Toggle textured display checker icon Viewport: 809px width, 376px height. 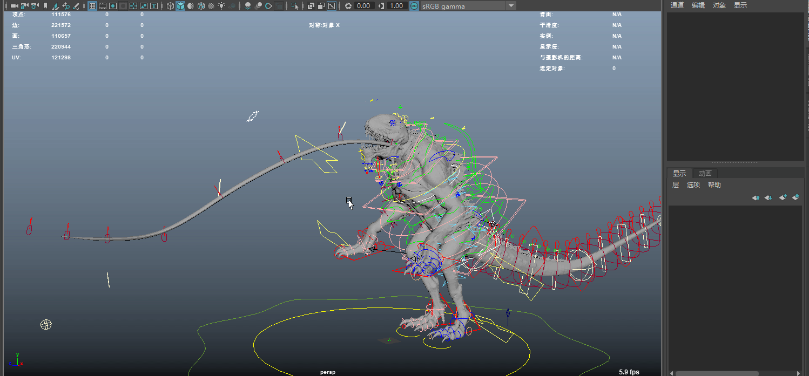click(211, 6)
